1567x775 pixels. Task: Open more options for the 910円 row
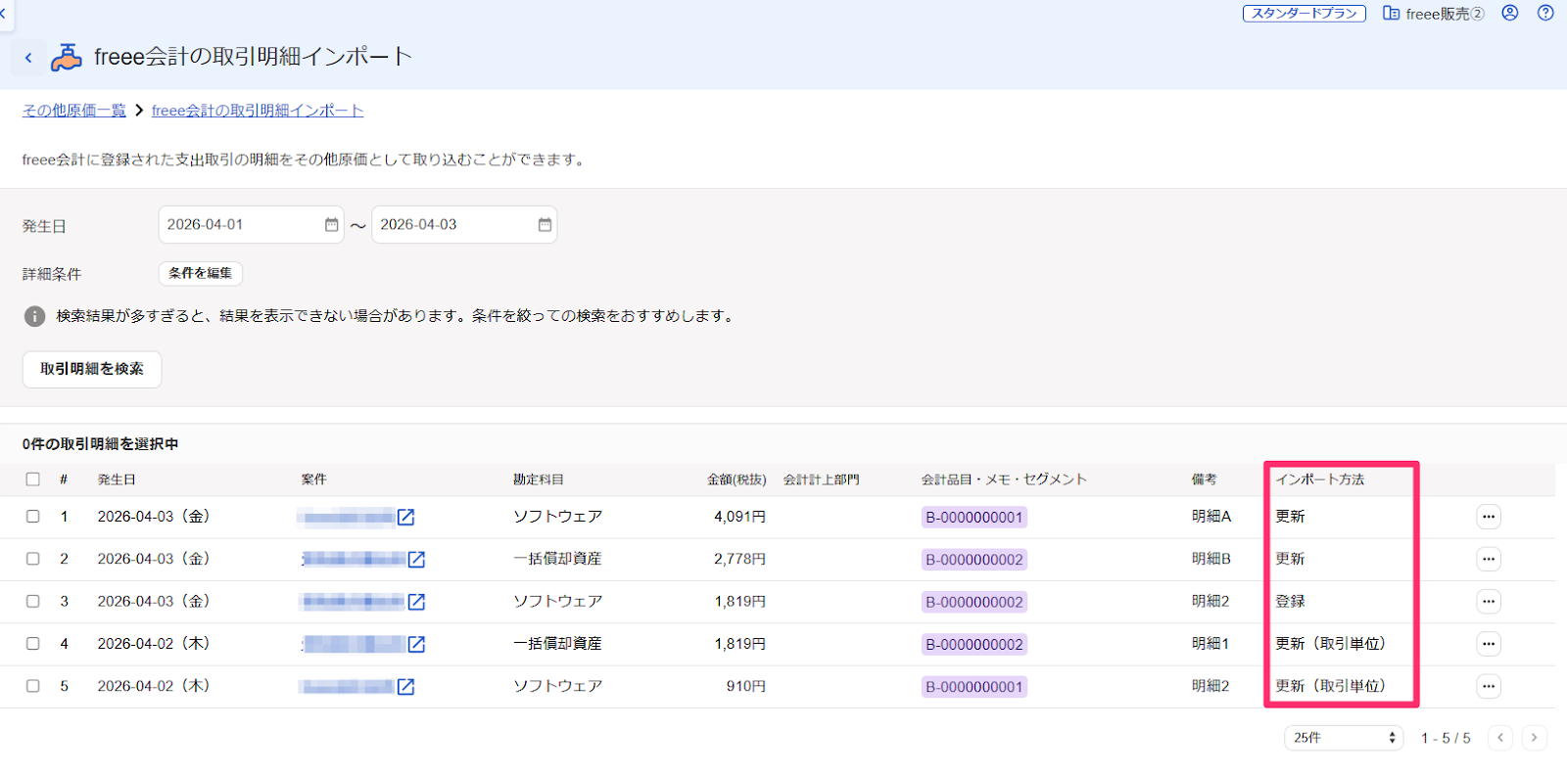pyautogui.click(x=1489, y=687)
